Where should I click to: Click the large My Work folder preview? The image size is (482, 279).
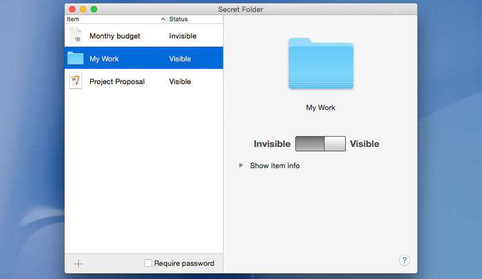coord(321,63)
